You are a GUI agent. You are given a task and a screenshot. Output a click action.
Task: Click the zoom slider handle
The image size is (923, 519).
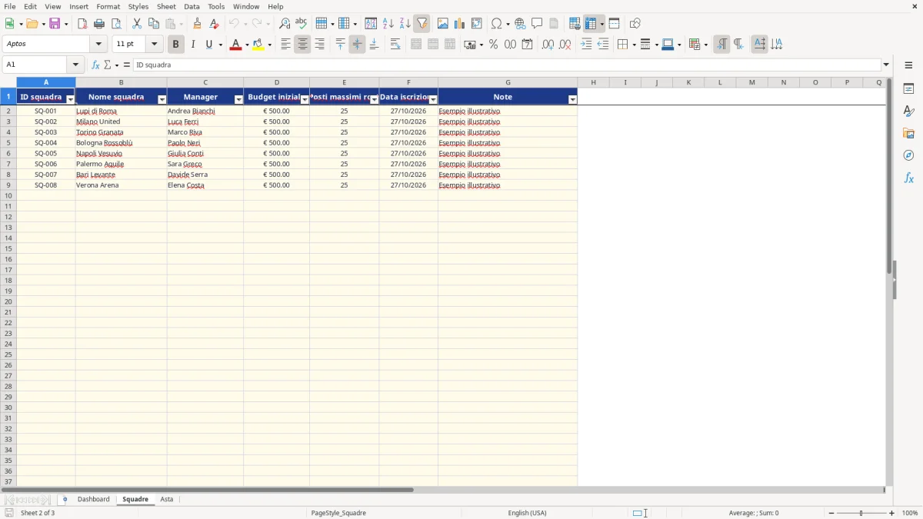click(x=861, y=513)
